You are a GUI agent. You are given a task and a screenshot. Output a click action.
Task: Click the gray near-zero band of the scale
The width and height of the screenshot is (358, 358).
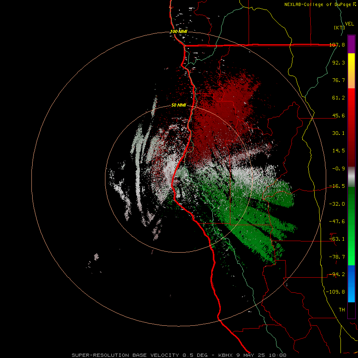point(351,177)
